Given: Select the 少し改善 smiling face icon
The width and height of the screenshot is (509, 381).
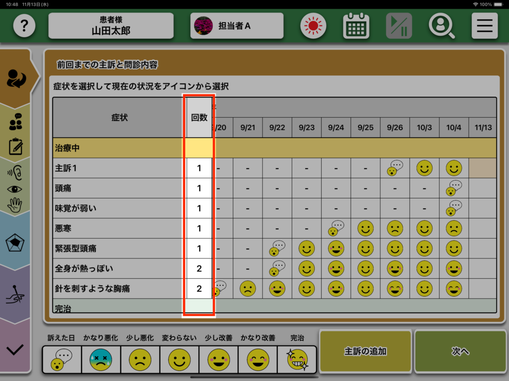Looking at the screenshot, I should [x=219, y=359].
